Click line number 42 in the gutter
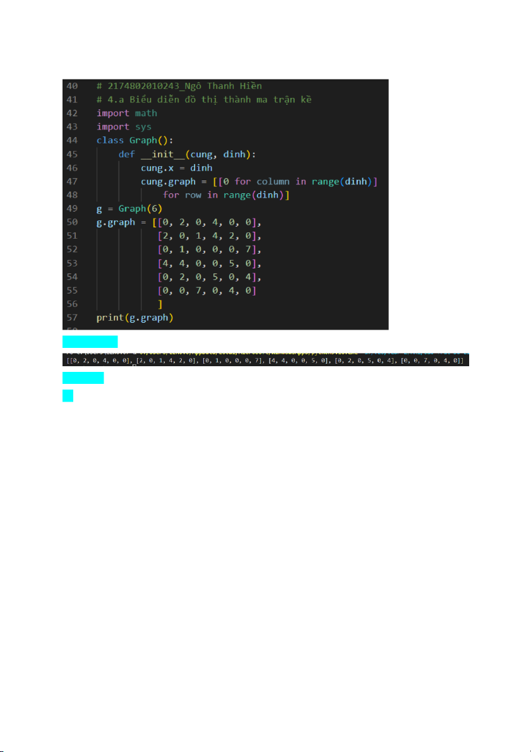 point(72,113)
